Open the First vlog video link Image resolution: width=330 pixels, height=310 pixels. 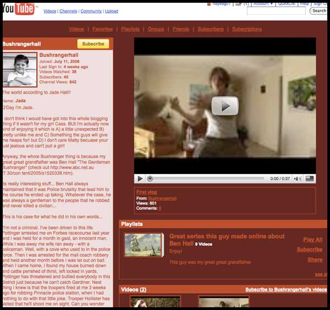(x=145, y=192)
